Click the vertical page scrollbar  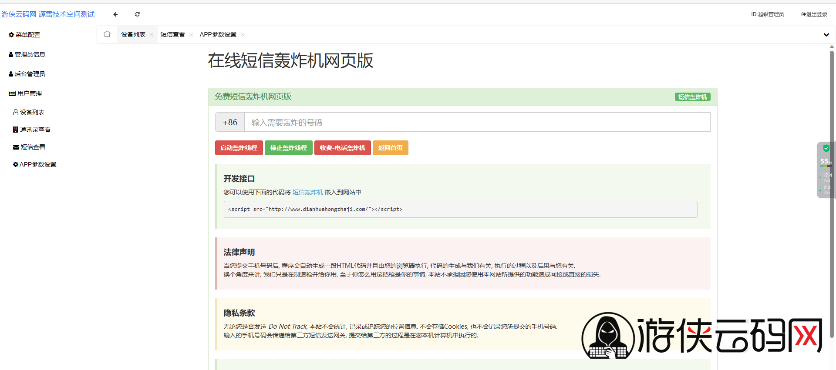pyautogui.click(x=832, y=193)
